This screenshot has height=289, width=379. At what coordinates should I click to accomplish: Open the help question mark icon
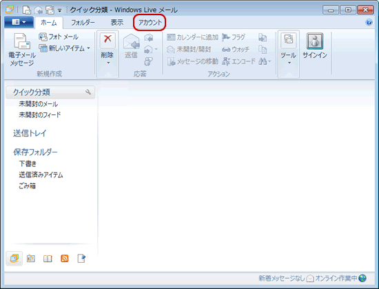(369, 23)
